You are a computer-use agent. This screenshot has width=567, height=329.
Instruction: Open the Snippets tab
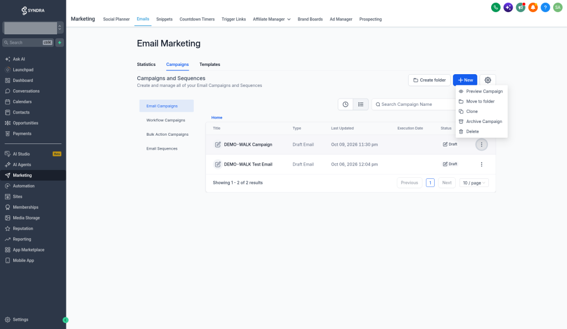click(164, 19)
